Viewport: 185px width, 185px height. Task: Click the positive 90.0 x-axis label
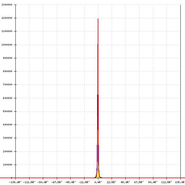click(x=153, y=182)
